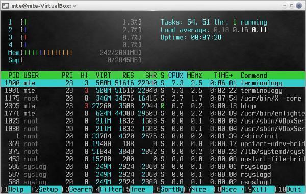Select process 1771 enlightenment row

[x=153, y=113]
